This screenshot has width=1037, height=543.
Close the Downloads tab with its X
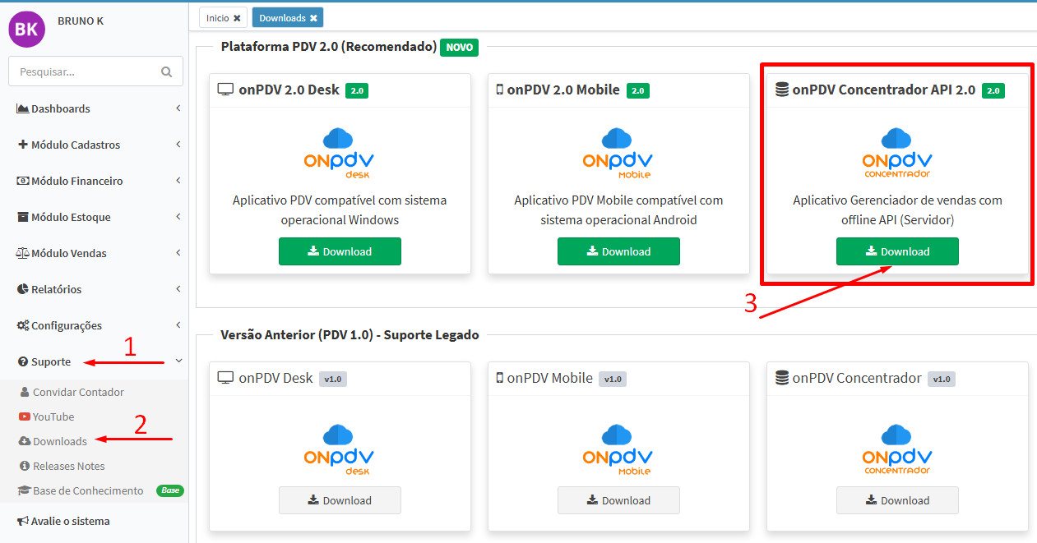(312, 17)
